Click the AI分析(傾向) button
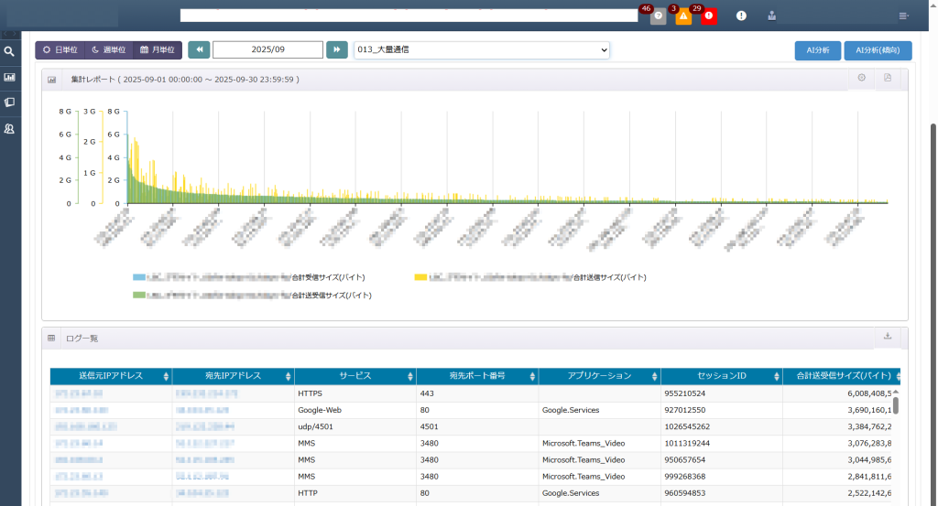Screen dimensions: 938x506 [x=878, y=50]
